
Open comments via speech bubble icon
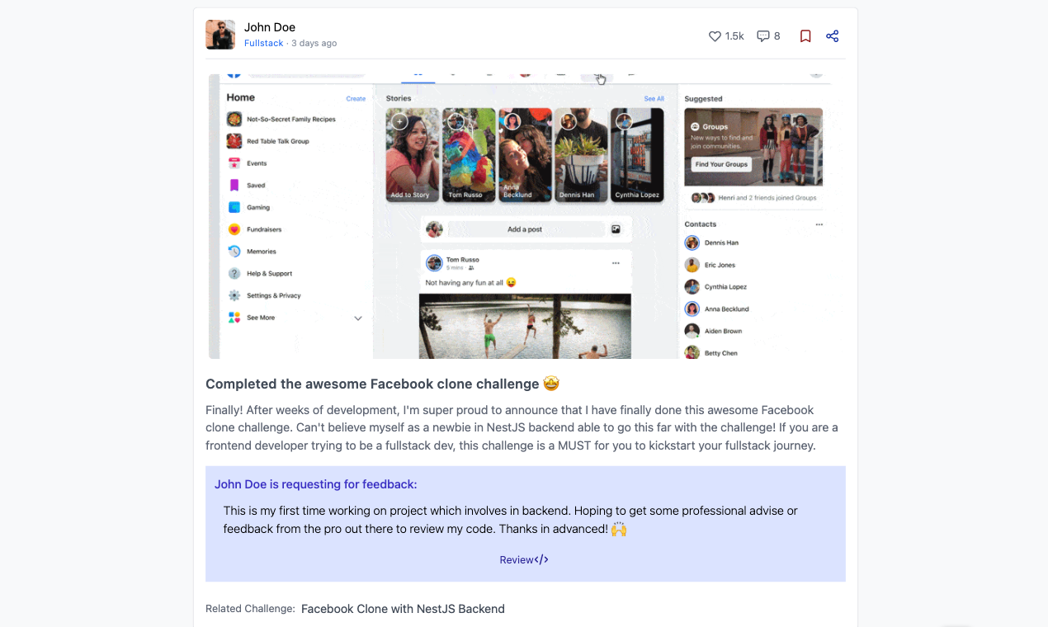(763, 36)
